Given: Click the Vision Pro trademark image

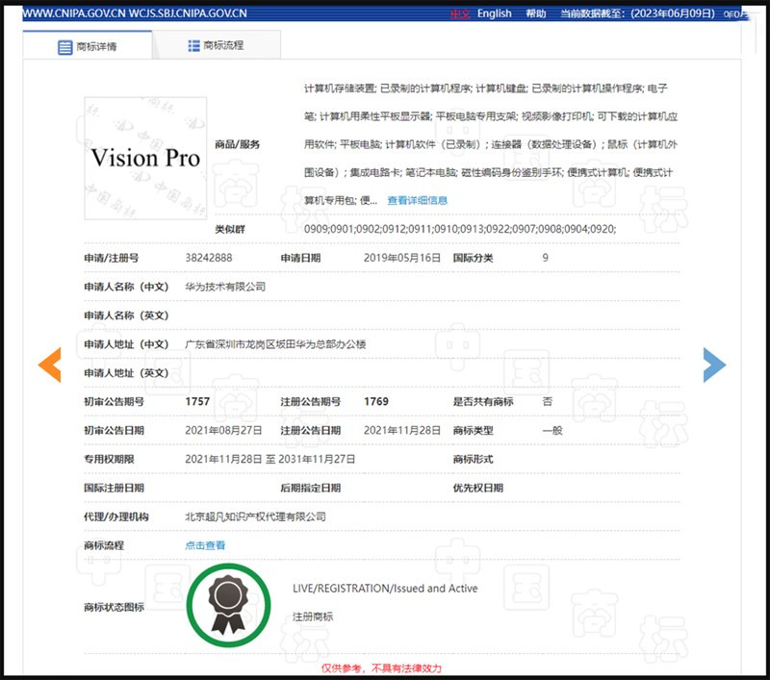Looking at the screenshot, I should (x=145, y=158).
